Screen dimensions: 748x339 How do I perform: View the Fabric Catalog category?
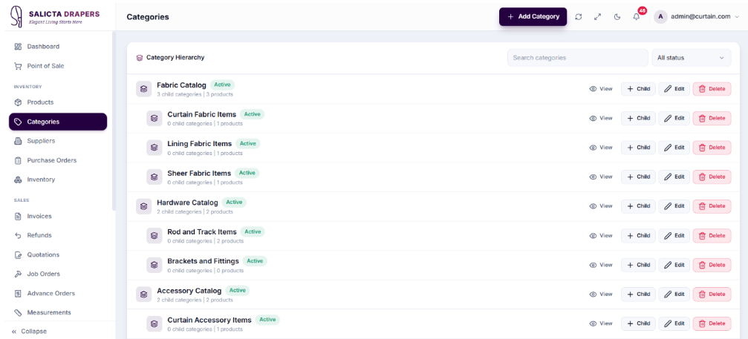(601, 88)
